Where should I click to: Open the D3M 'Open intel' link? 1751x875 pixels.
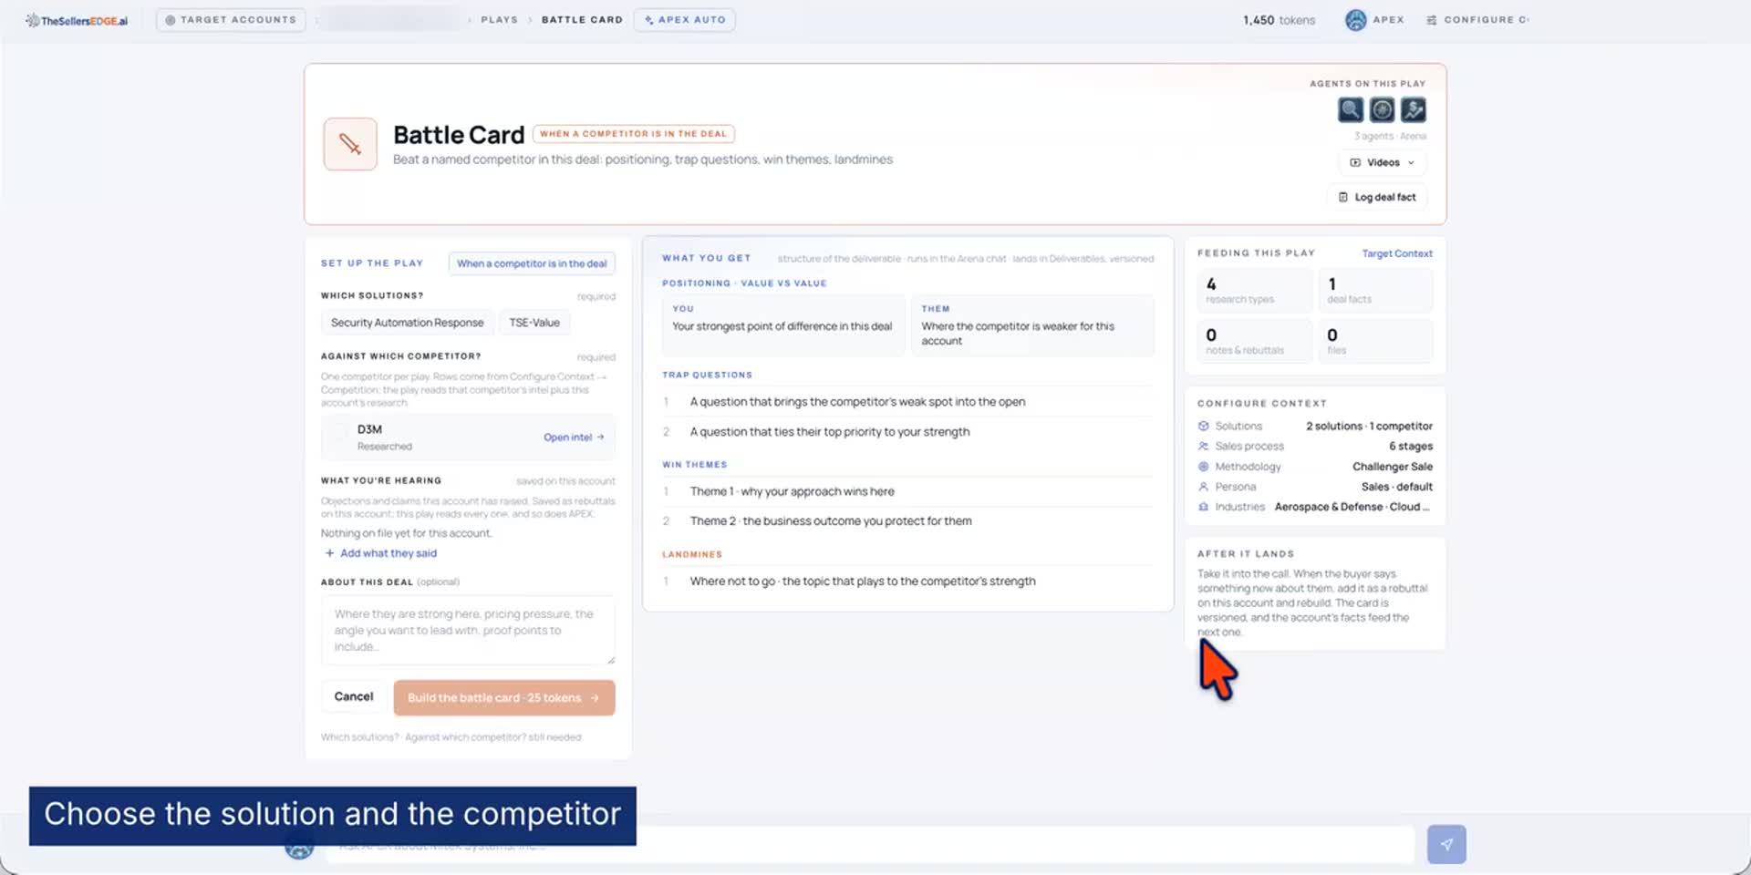574,437
